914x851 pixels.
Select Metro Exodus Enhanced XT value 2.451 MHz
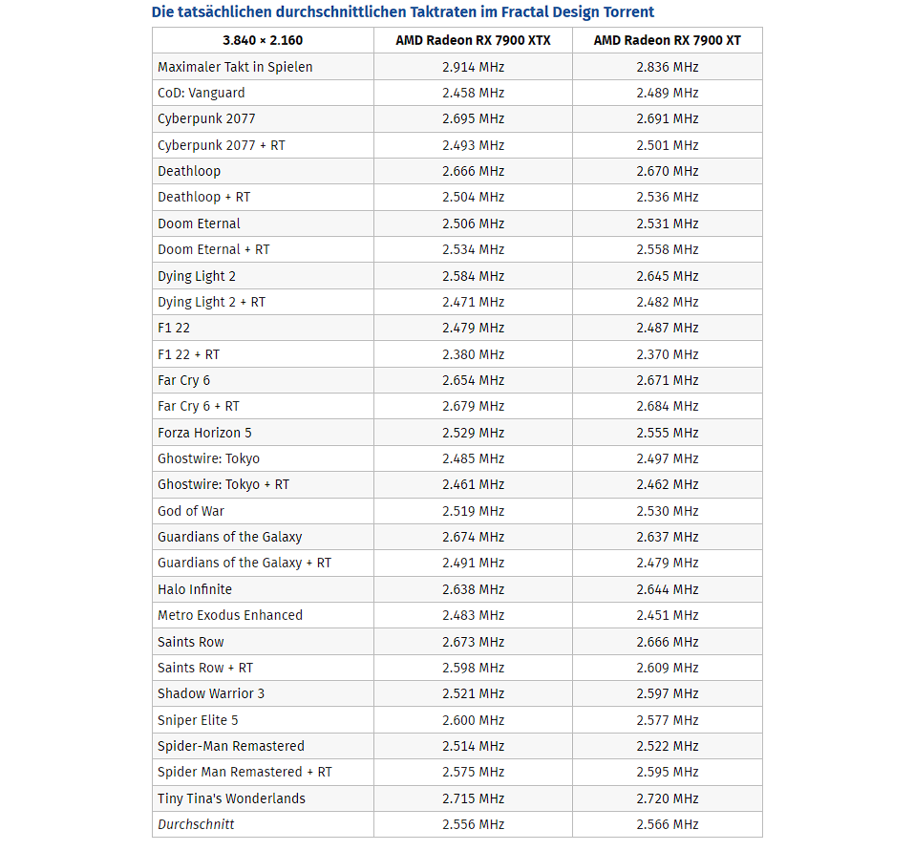(x=667, y=615)
